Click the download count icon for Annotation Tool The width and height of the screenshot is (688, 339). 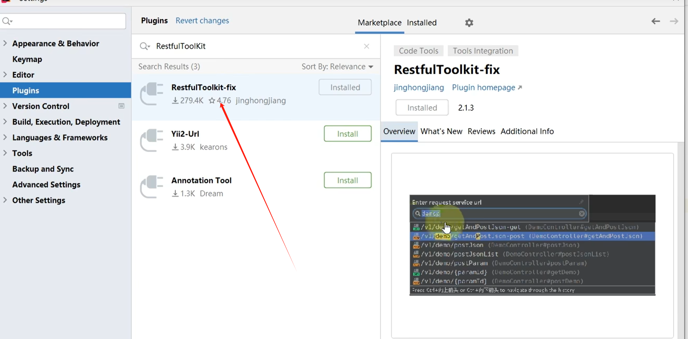[x=175, y=193]
